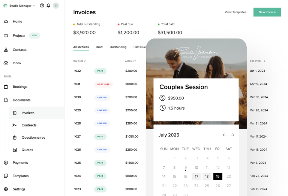This screenshot has height=196, width=288.
Task: Switch to the Outstanding tab
Action: pos(118,47)
